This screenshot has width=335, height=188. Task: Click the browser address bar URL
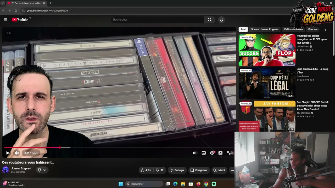click(x=47, y=10)
